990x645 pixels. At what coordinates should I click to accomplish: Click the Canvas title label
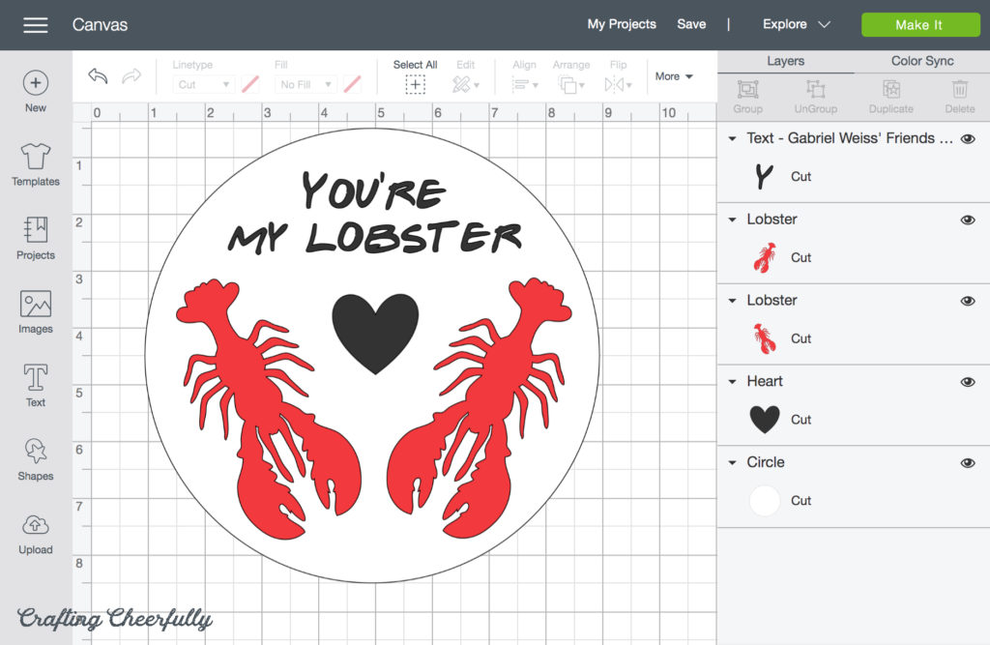pyautogui.click(x=100, y=25)
